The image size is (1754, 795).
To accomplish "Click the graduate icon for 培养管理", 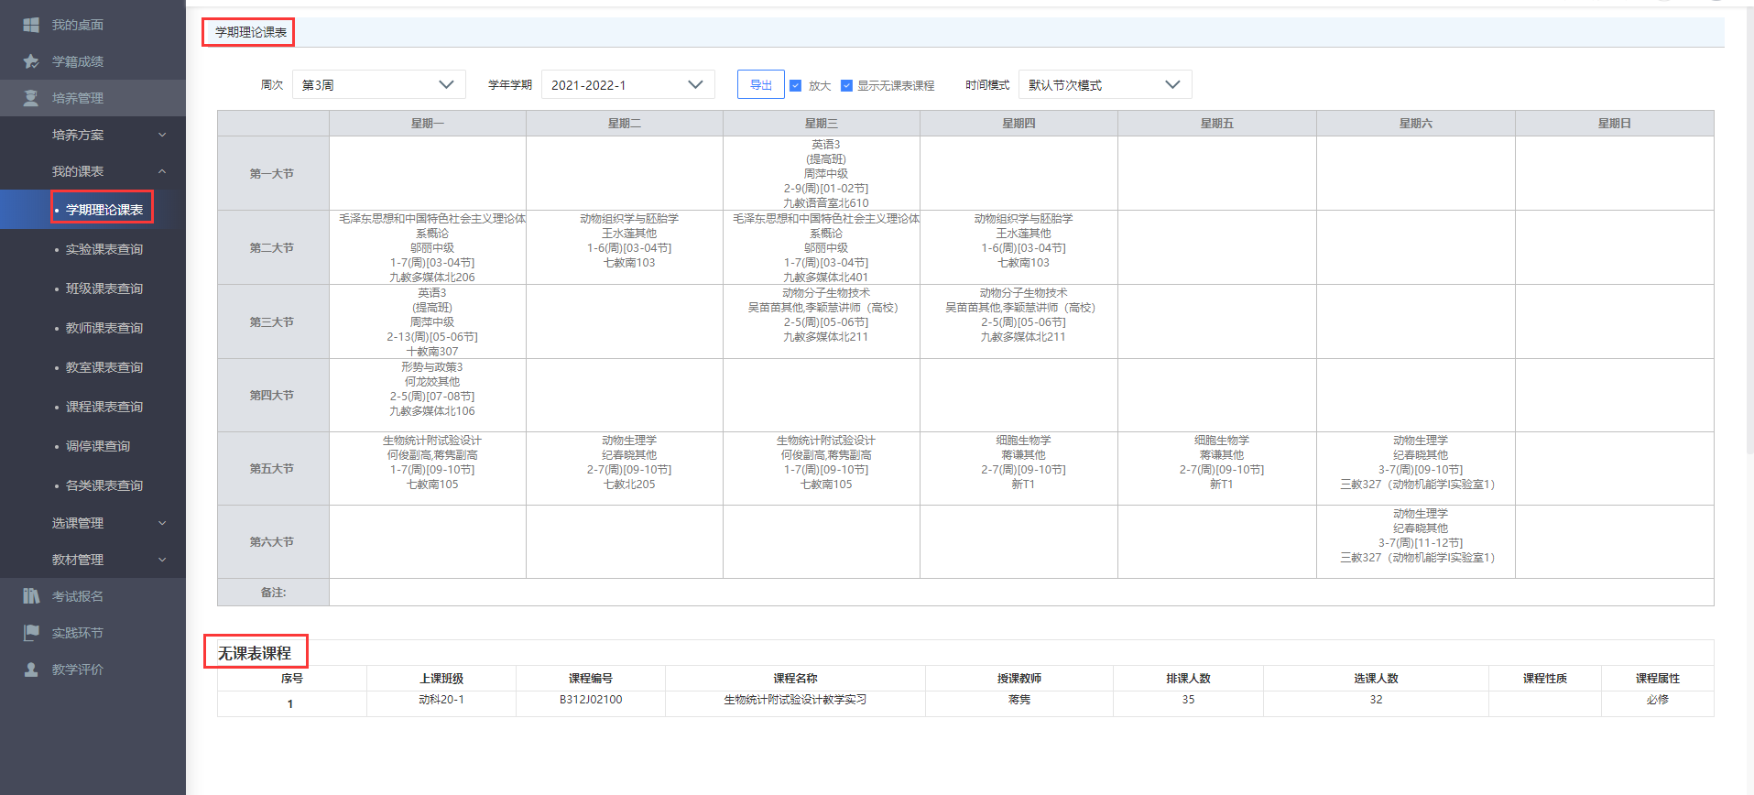I will pyautogui.click(x=31, y=98).
